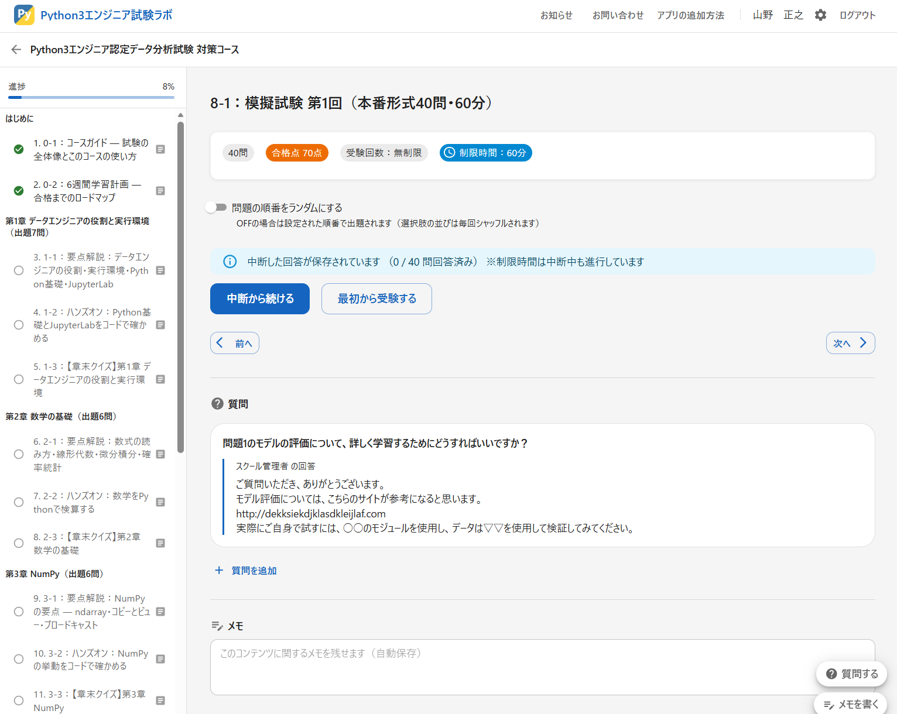Click document icon beside lesson 1-1 要点解説

coord(160,270)
